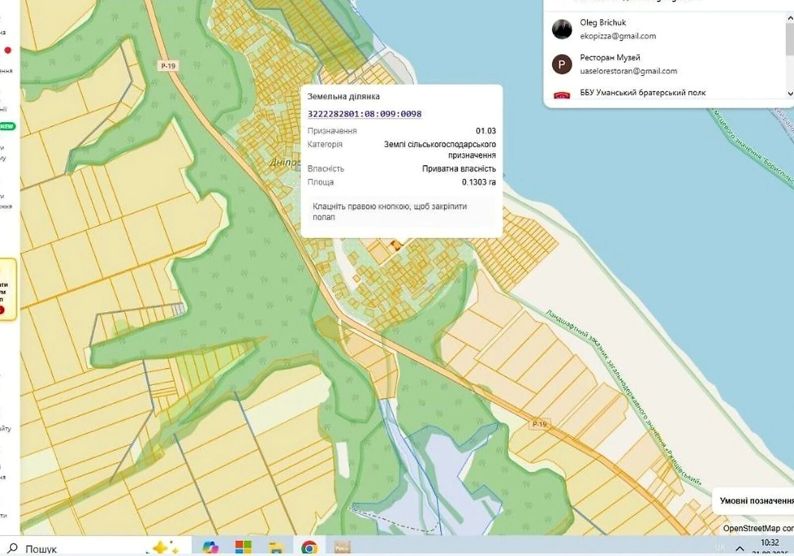Click the P-19 road label near the bottom right
This screenshot has width=794, height=556.
tap(539, 424)
